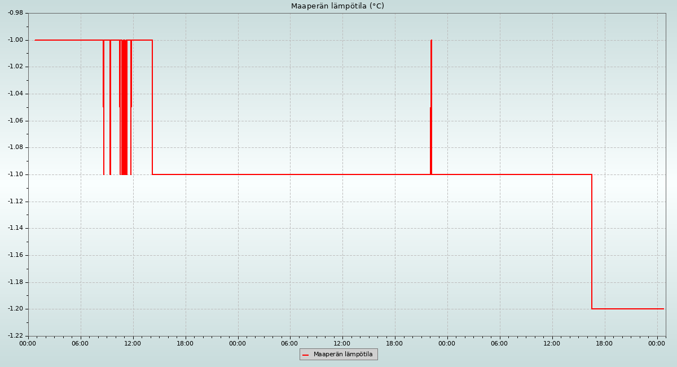
Task: Select the -1.20 y-axis tick label
Action: click(x=15, y=309)
